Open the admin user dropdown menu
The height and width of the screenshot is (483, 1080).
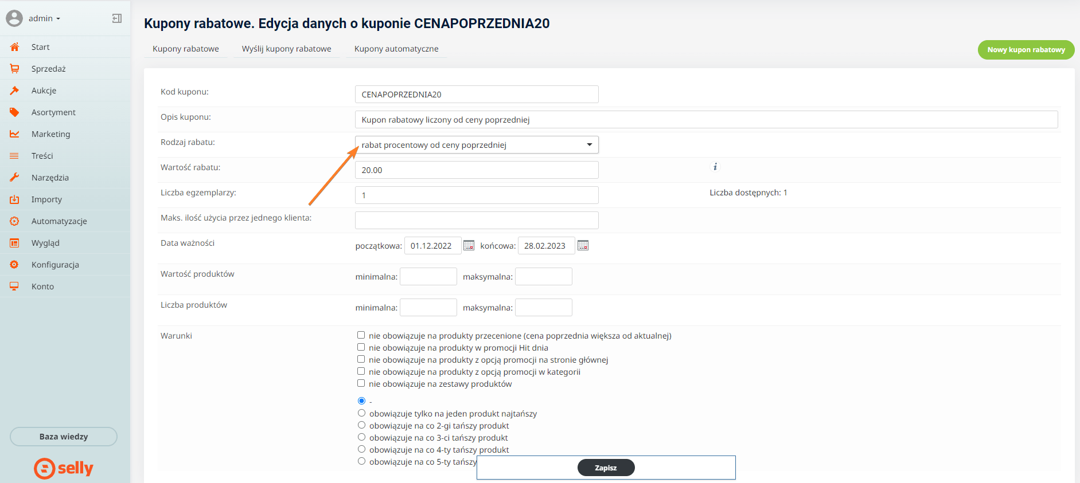coord(44,18)
